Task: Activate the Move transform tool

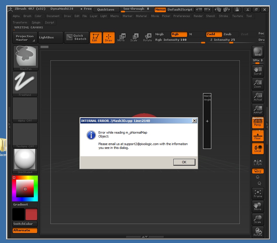Action: pos(121,38)
